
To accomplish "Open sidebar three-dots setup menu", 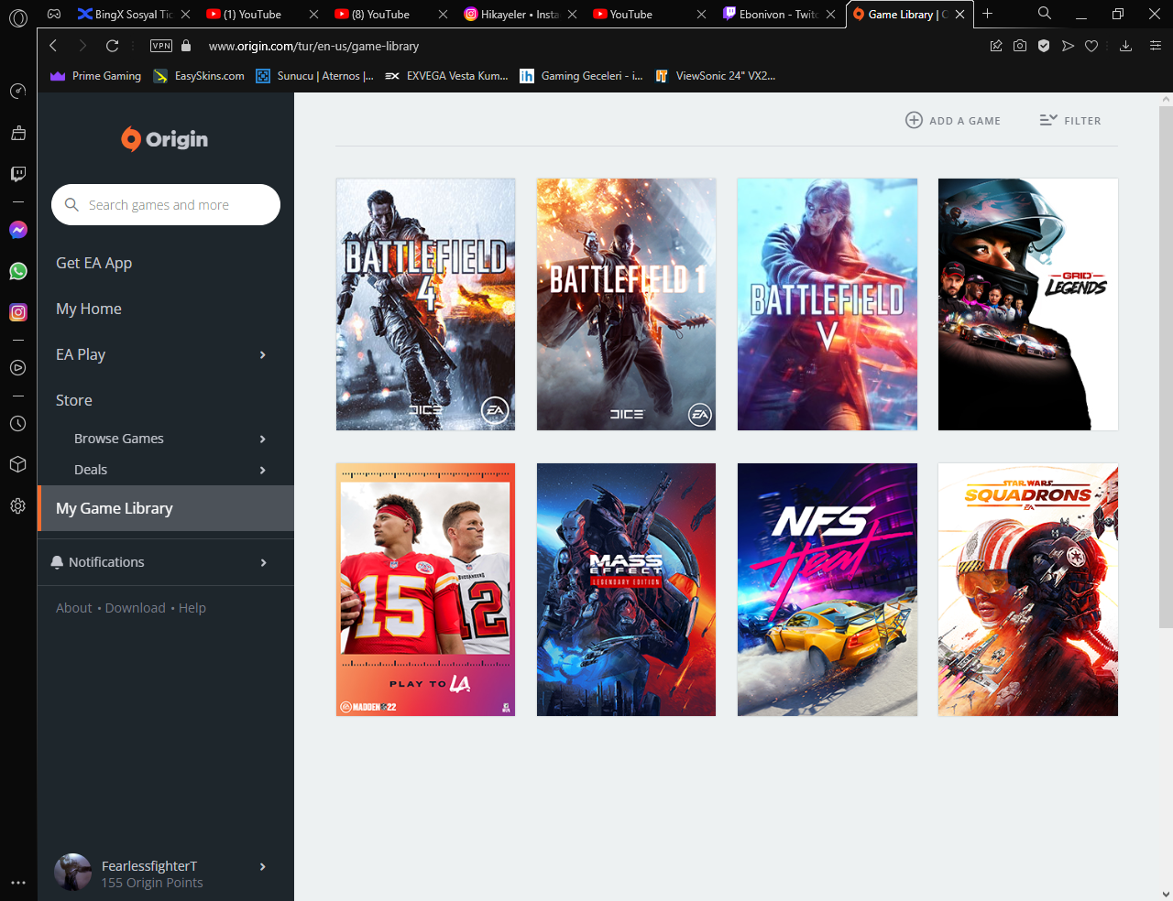I will pyautogui.click(x=17, y=883).
